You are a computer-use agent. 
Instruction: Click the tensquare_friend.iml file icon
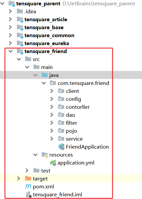(x=28, y=195)
